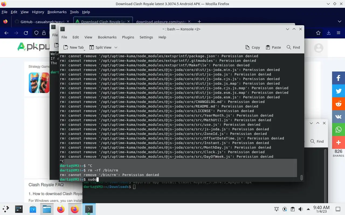Go back in Firefox page history
This screenshot has height=215, width=345.
[6, 33]
